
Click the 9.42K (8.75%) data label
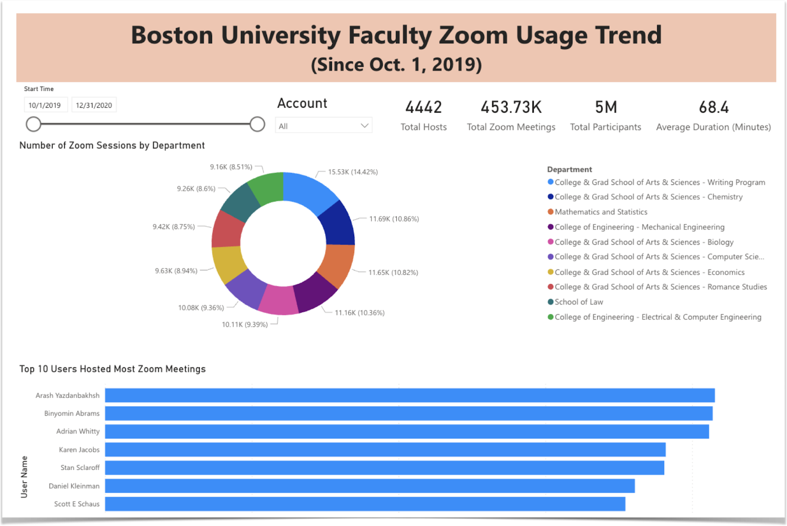coord(174,227)
